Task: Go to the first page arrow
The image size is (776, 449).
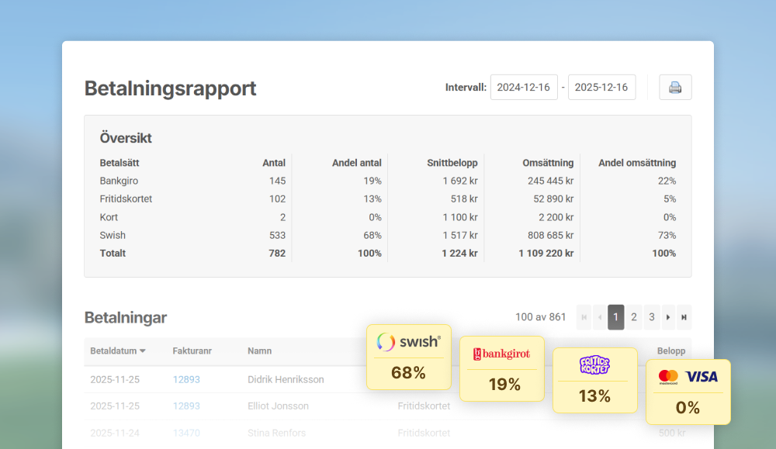Action: (x=584, y=317)
